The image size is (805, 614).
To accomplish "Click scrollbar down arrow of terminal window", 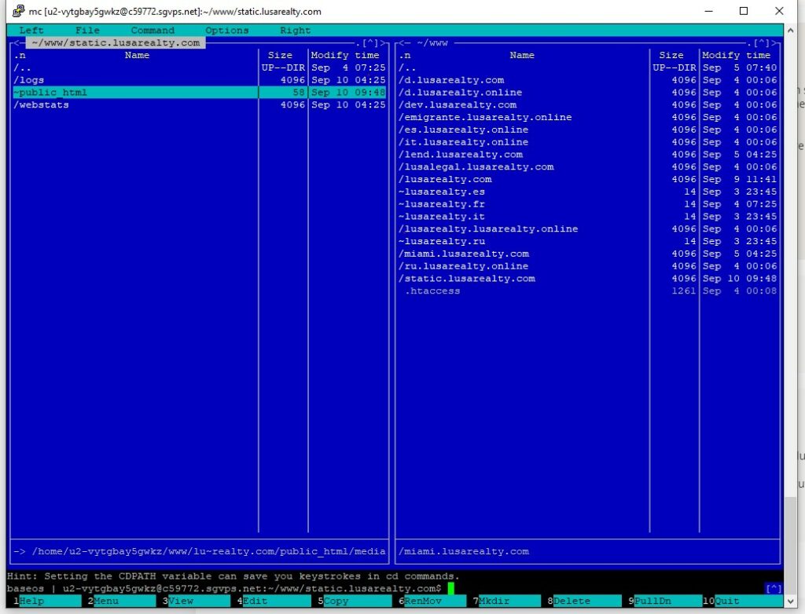I will coord(790,601).
